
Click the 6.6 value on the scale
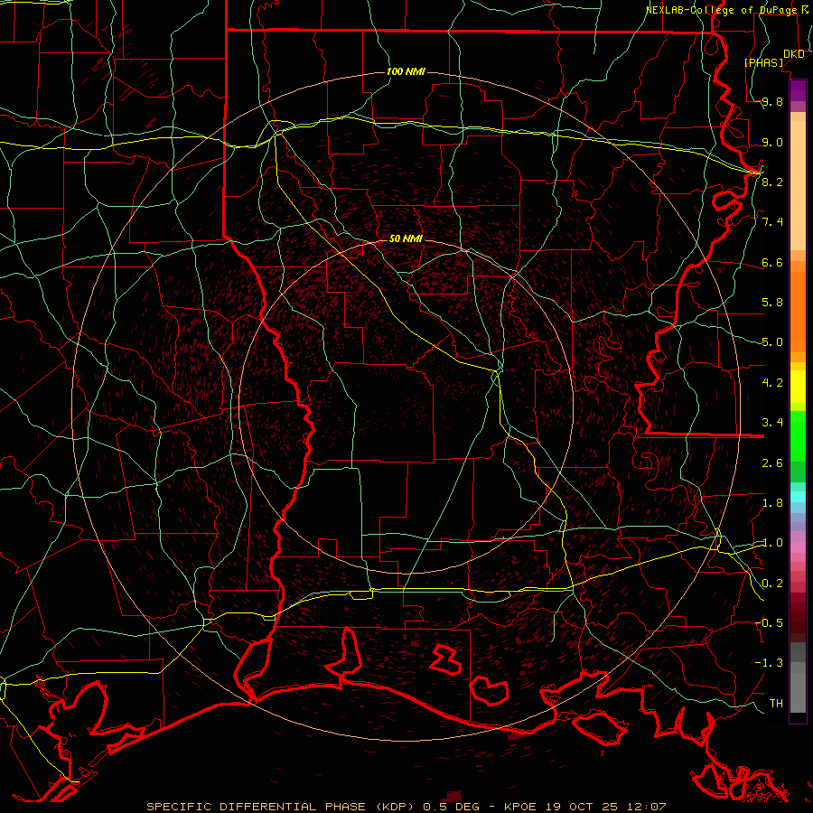(x=772, y=262)
